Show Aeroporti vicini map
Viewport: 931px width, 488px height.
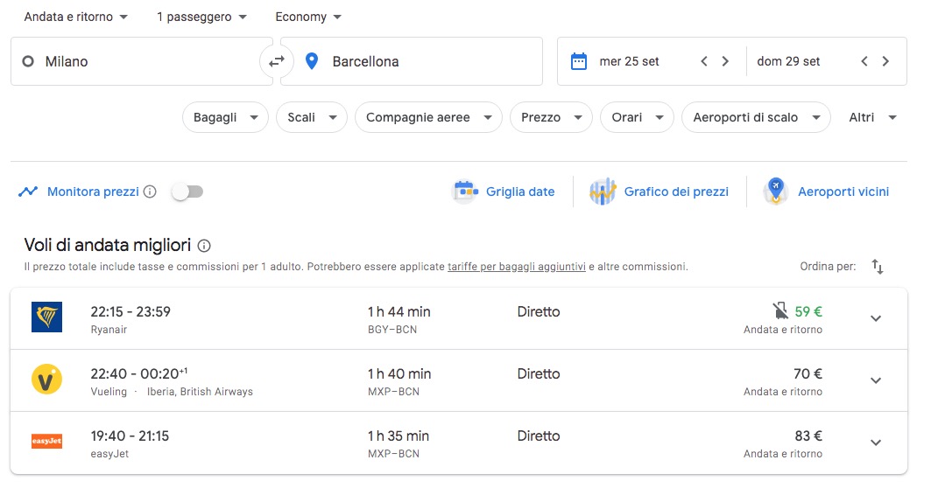[x=827, y=192]
